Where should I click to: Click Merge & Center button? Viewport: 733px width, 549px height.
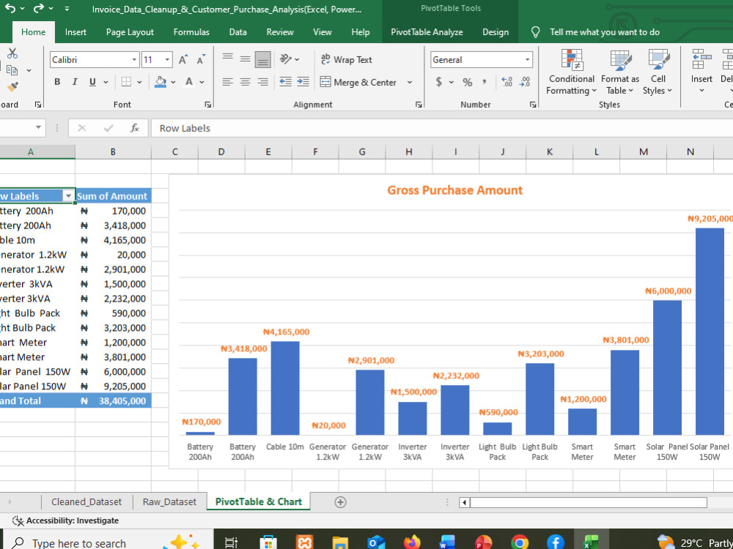358,82
